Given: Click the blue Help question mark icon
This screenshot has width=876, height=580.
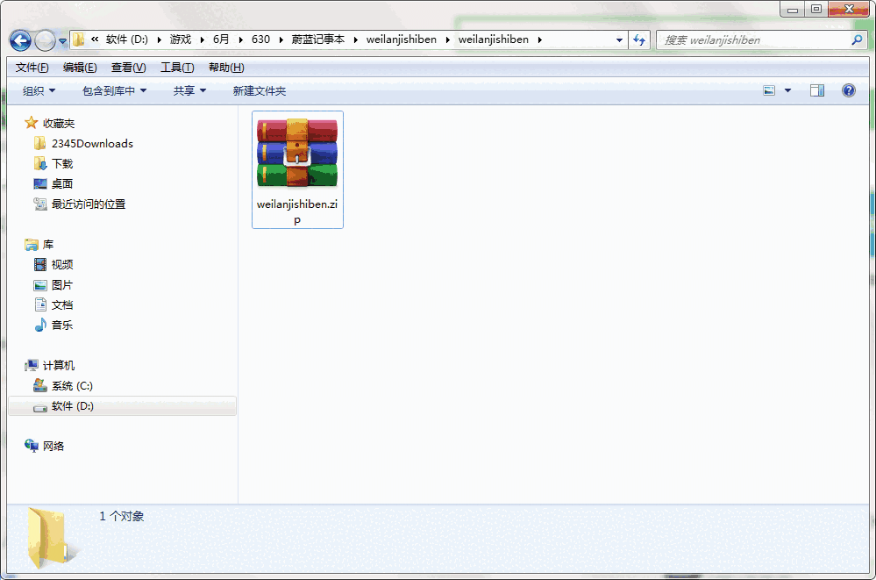Looking at the screenshot, I should tap(848, 90).
